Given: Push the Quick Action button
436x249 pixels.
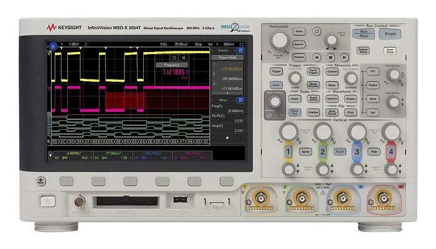Looking at the screenshot, I should click(x=313, y=99).
